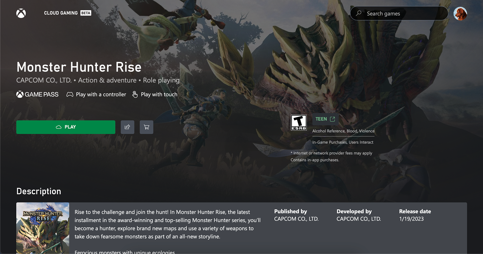Click the ESRB T rating badge
Viewport: 483px width, 254px height.
(x=299, y=123)
